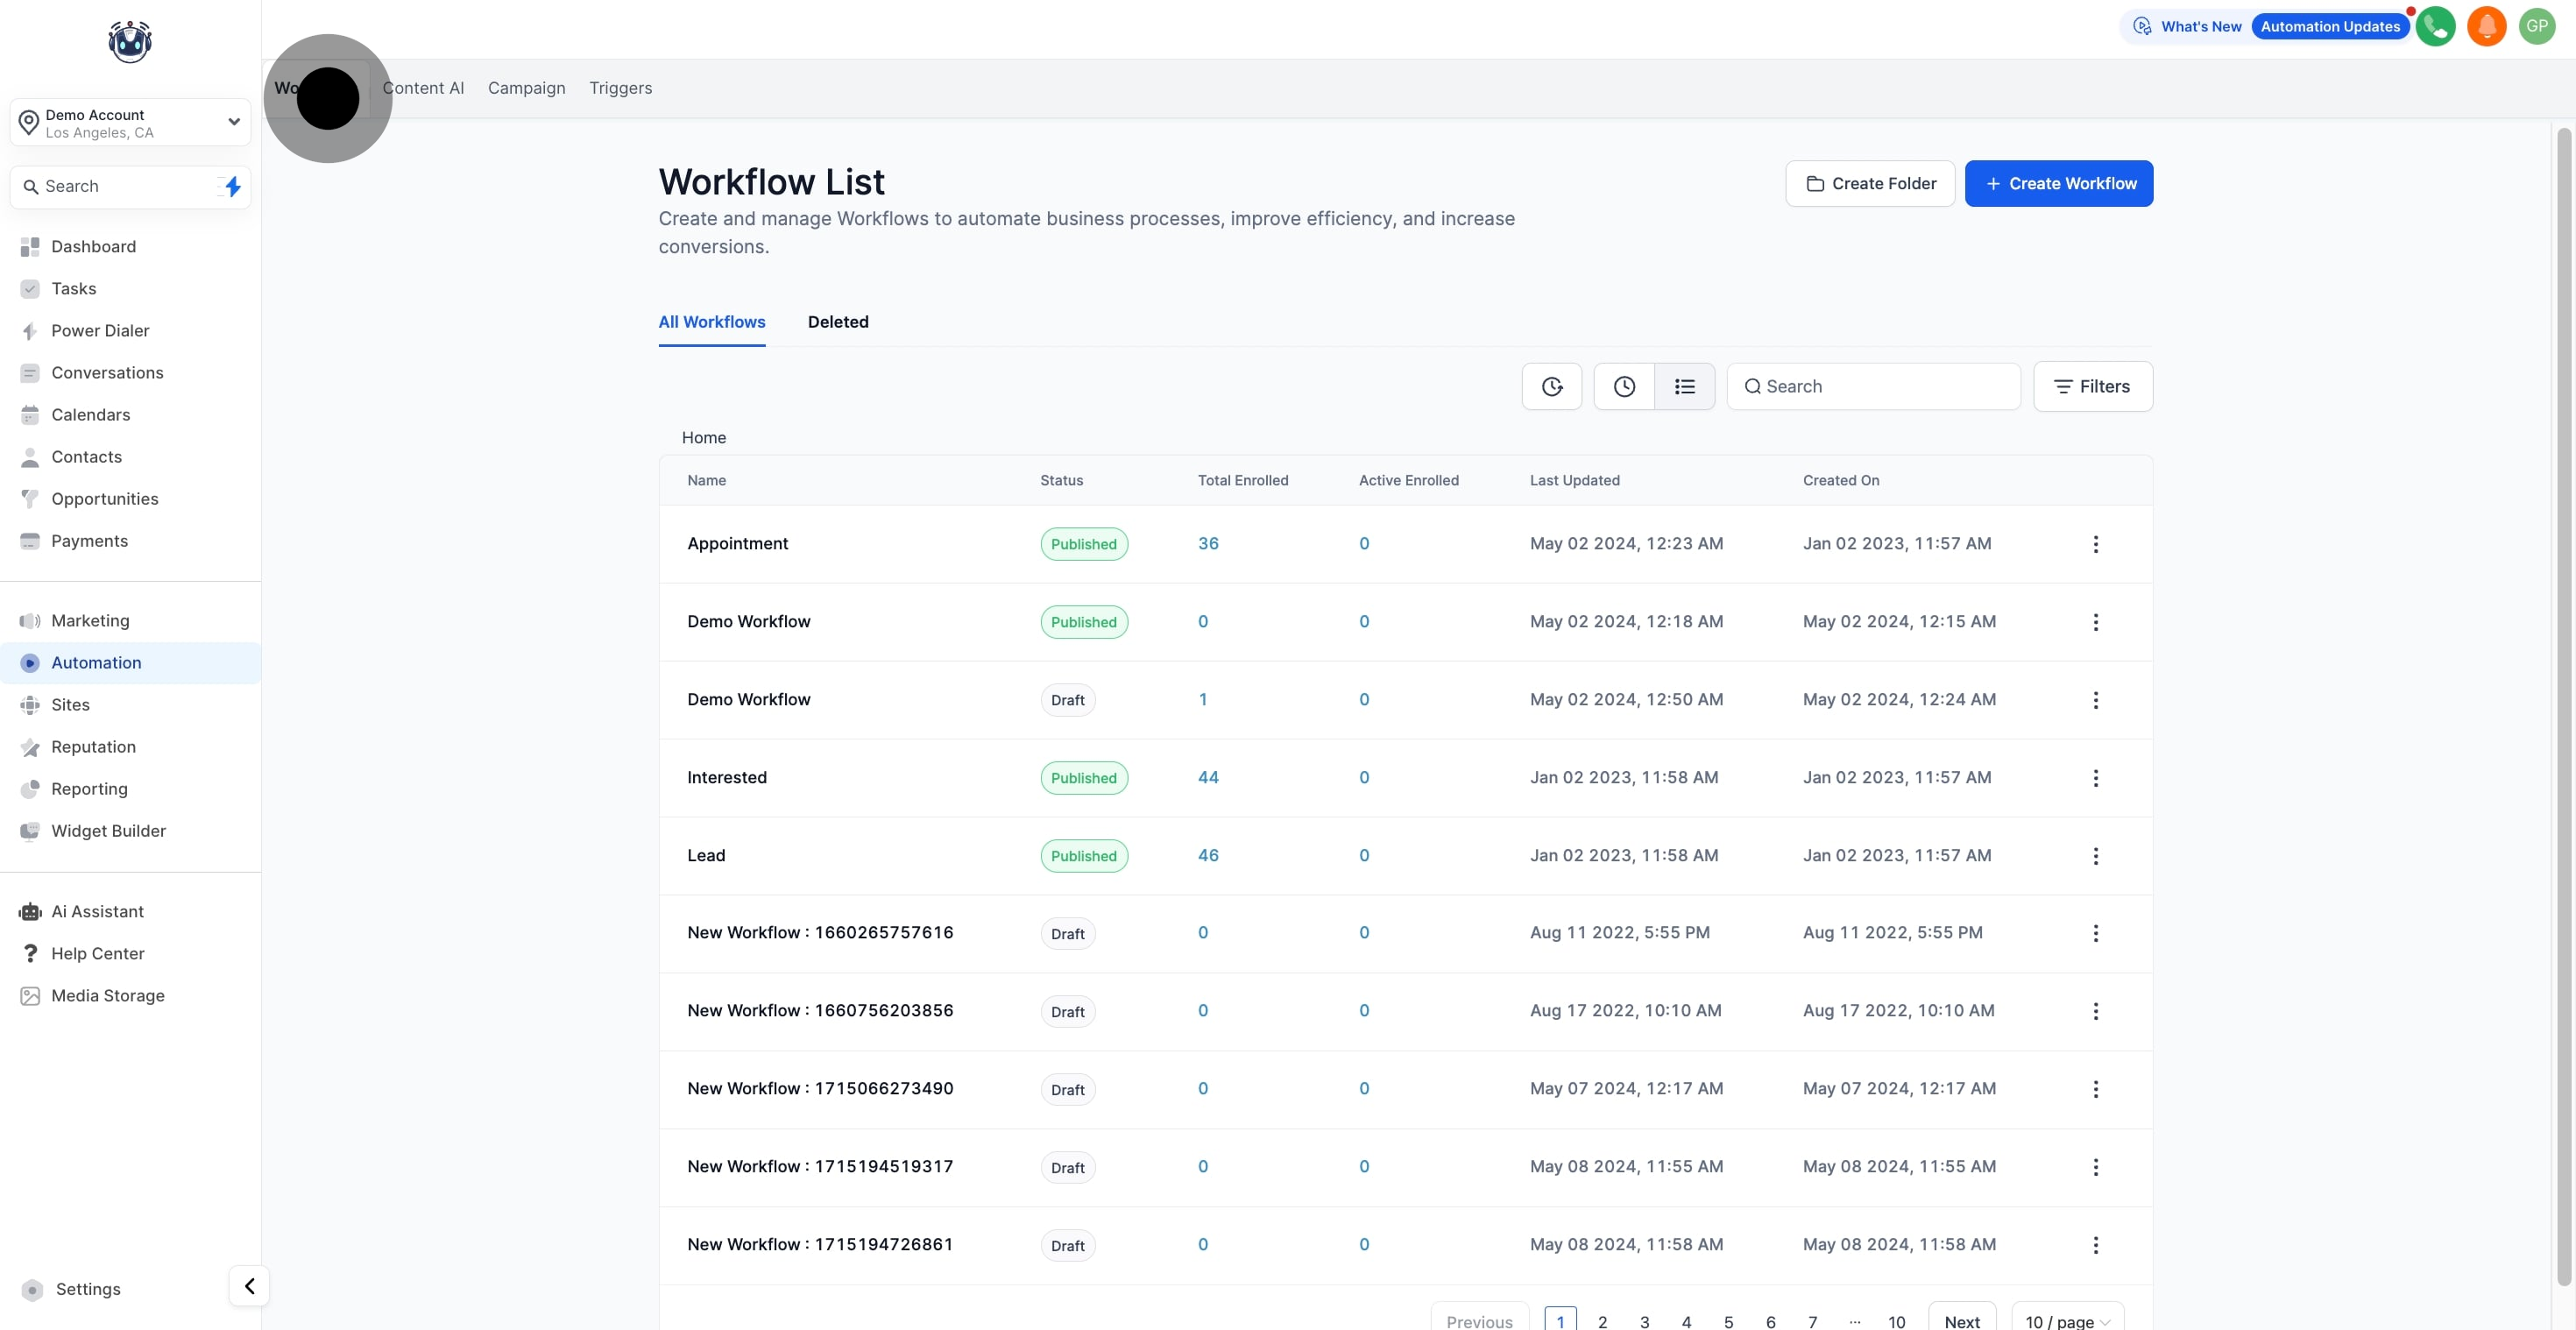Screen dimensions: 2576x1330
Task: Open actions menu for New Workflow 1715194726861
Action: tap(2095, 1245)
